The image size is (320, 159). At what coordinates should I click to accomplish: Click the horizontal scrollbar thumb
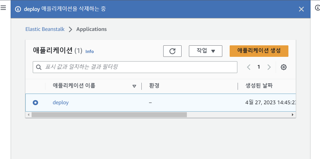pyautogui.click(x=109, y=115)
